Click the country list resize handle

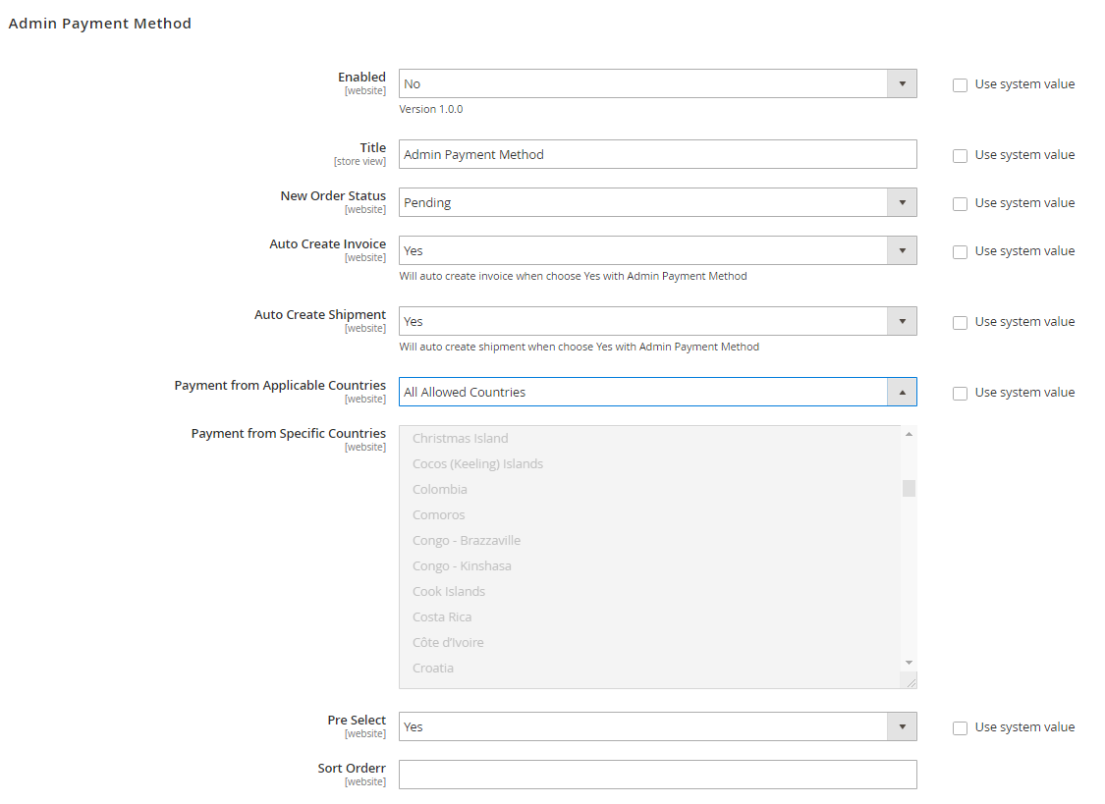pos(910,680)
